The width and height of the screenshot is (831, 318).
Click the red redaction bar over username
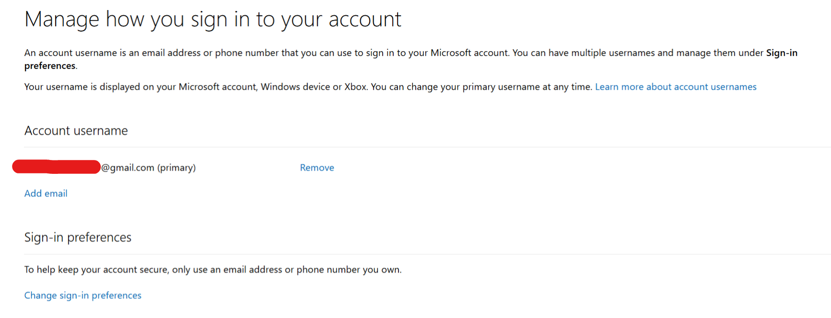tap(56, 167)
